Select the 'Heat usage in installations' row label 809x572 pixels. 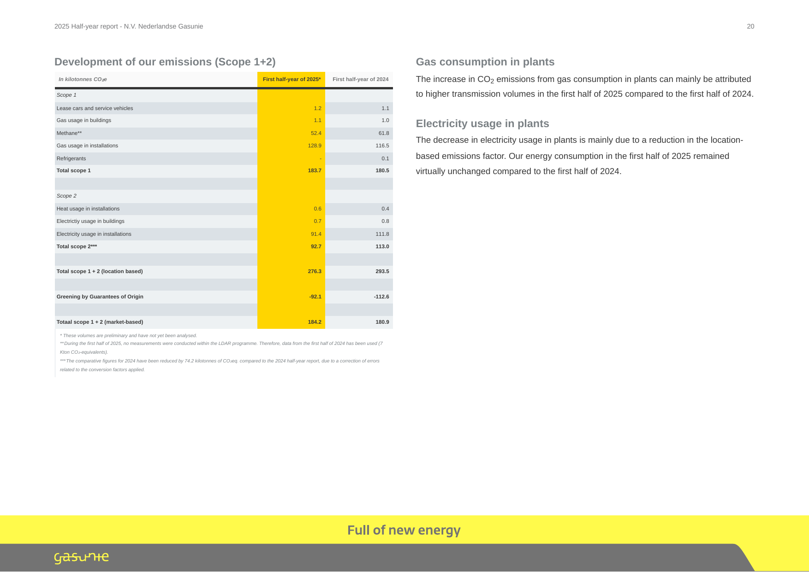click(88, 209)
